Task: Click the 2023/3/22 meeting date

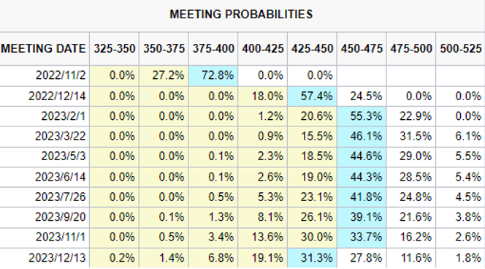Action: (61, 136)
